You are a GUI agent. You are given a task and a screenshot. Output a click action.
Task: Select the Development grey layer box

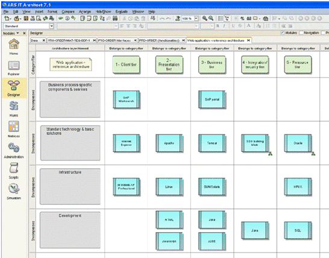(70, 230)
